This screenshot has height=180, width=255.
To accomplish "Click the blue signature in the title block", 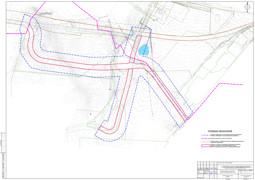I will (212, 172).
